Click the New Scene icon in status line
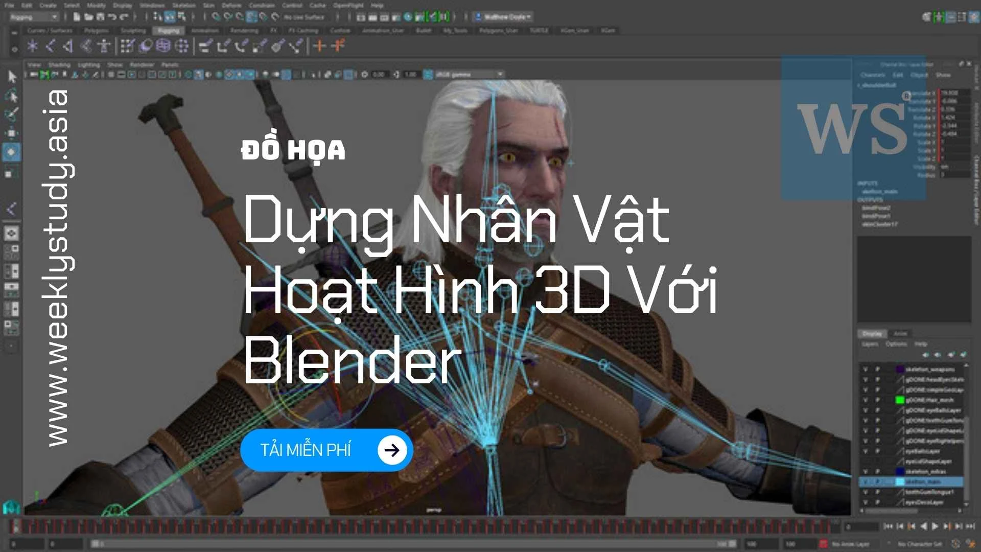 (x=77, y=17)
